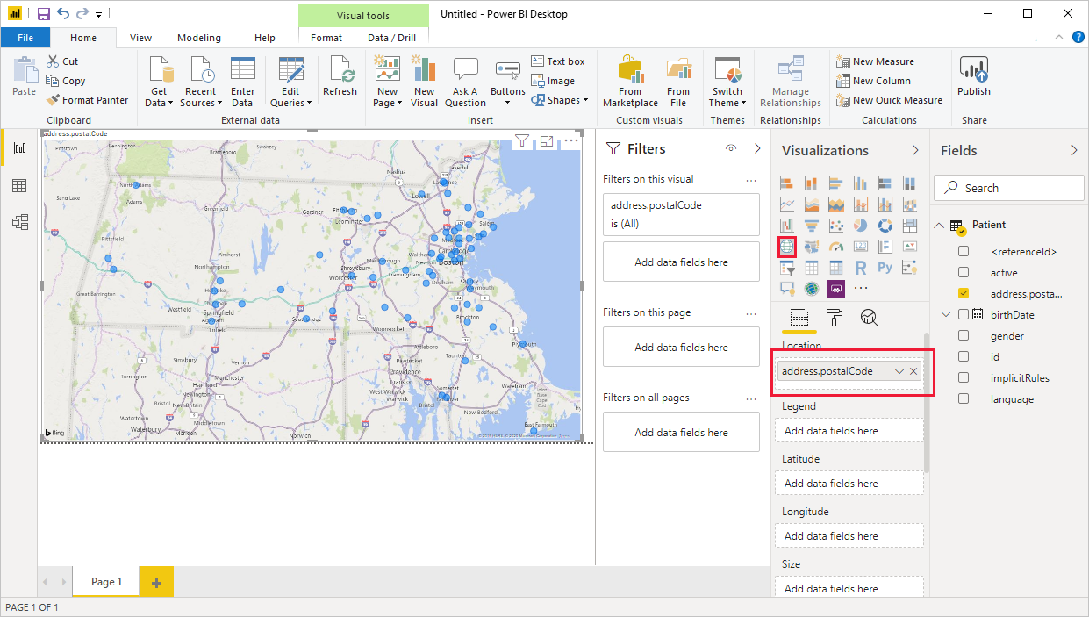Collapse the Patient table in Fields
The width and height of the screenshot is (1089, 617).
click(940, 226)
